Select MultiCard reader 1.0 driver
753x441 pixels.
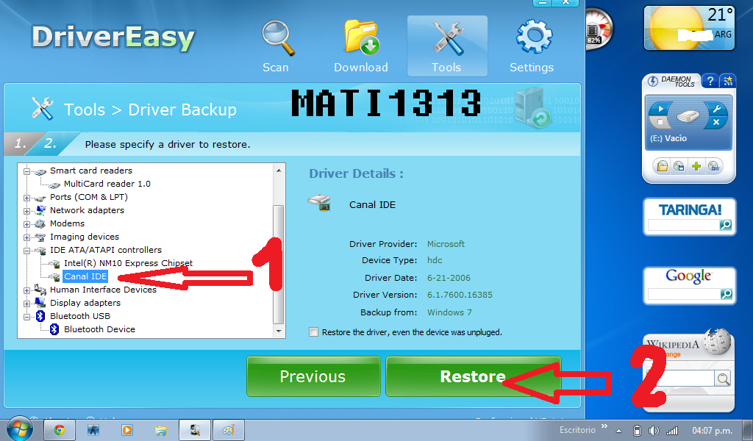[107, 184]
